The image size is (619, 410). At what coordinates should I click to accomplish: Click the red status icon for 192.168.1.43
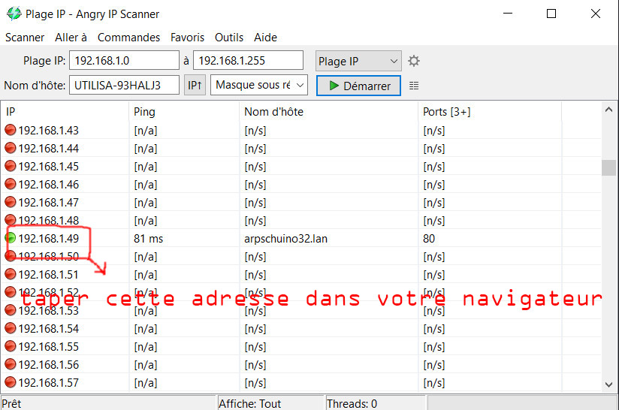[x=11, y=130]
